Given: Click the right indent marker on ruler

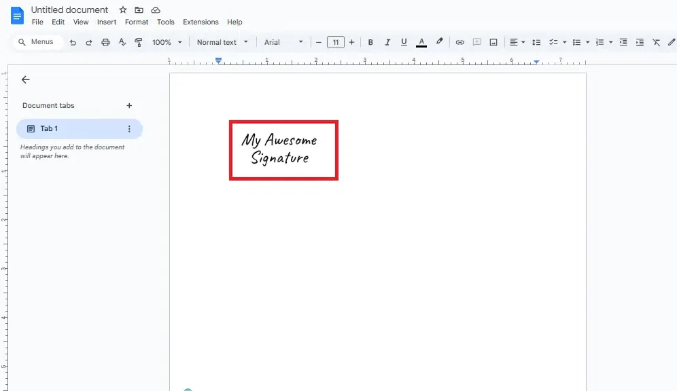Looking at the screenshot, I should click(536, 62).
